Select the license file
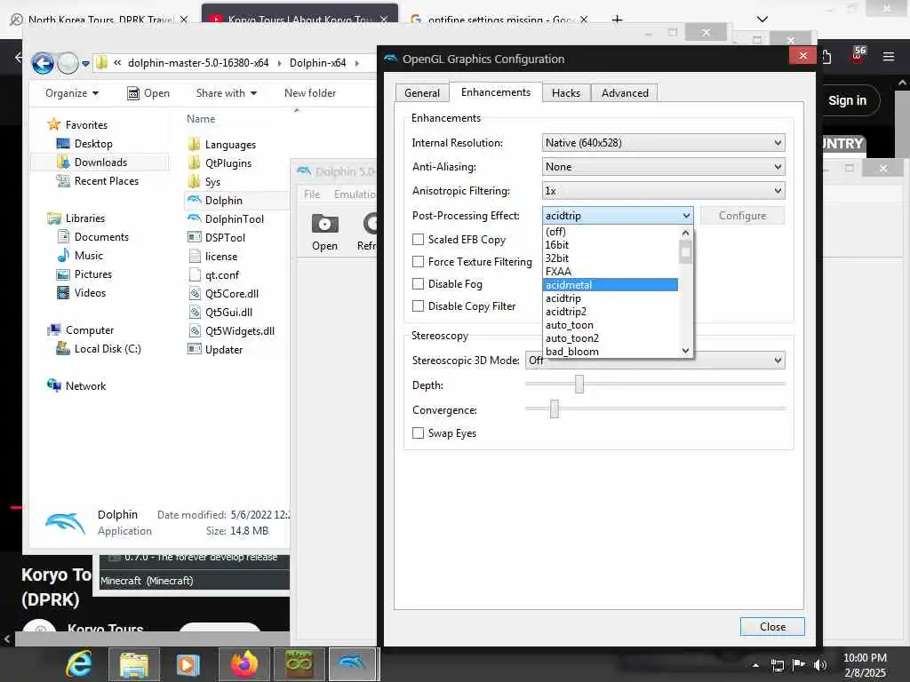Viewport: 910px width, 682px height. point(221,257)
